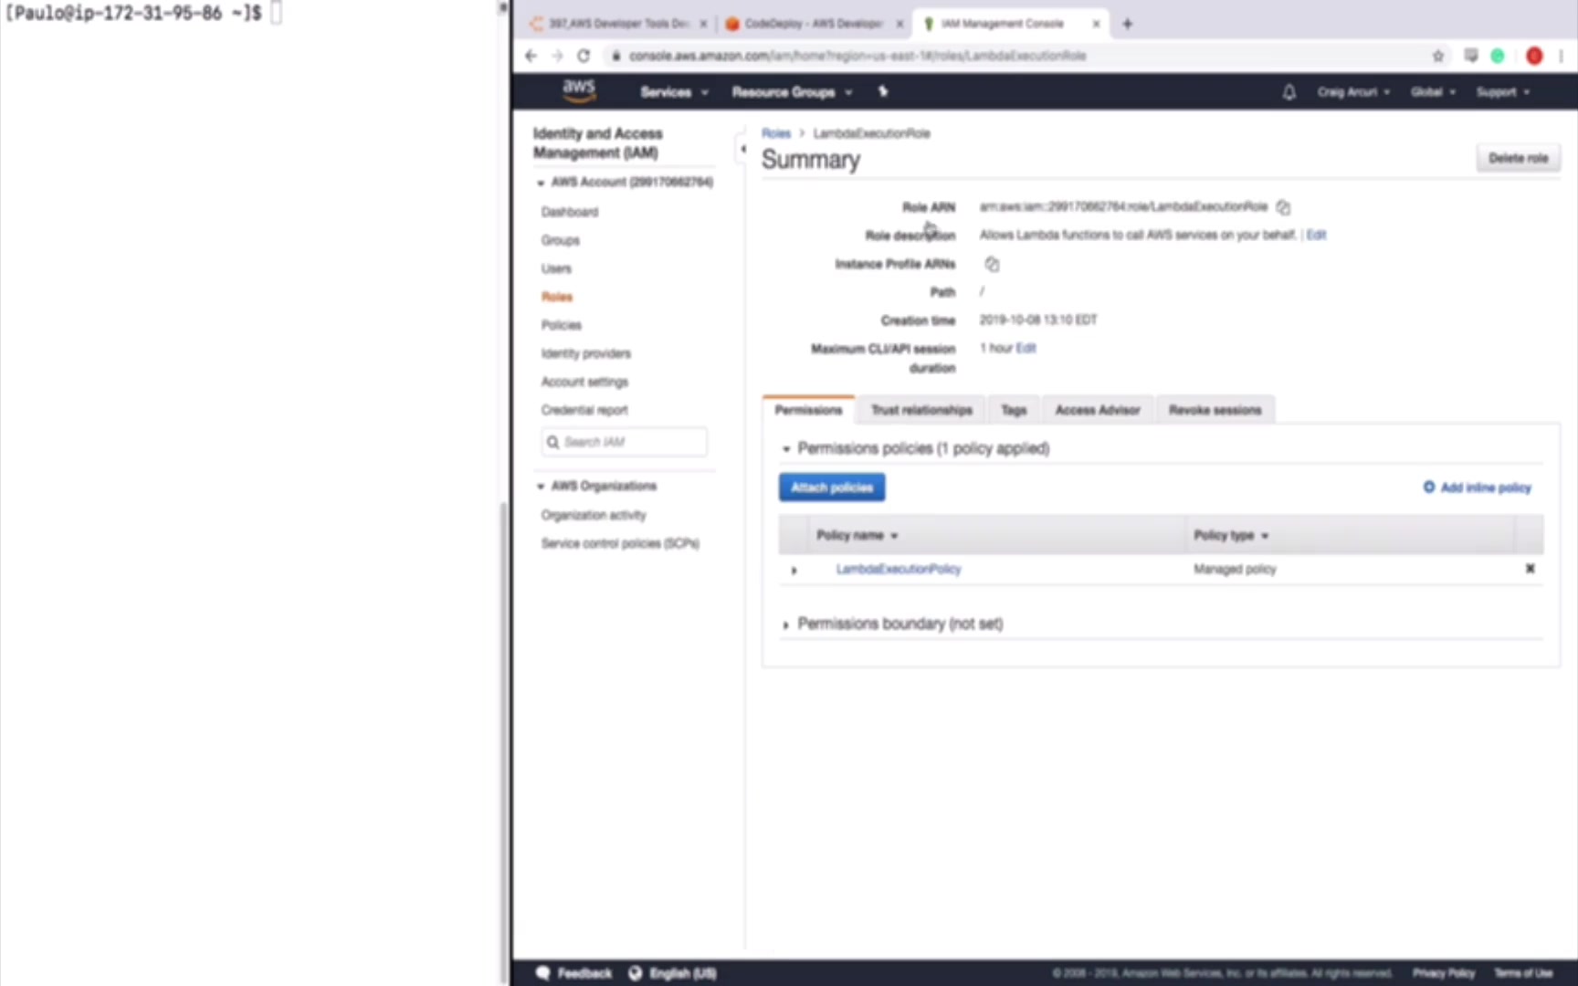
Task: Open the Tags tab
Action: tap(1014, 410)
